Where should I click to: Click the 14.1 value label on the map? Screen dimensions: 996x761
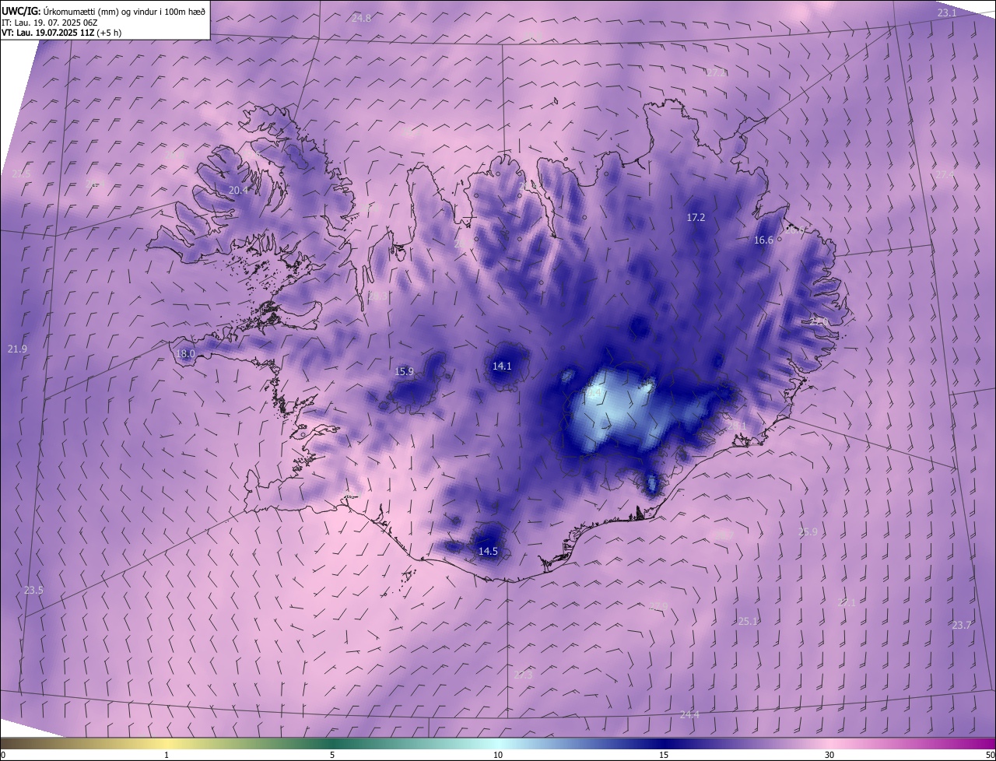coord(502,366)
